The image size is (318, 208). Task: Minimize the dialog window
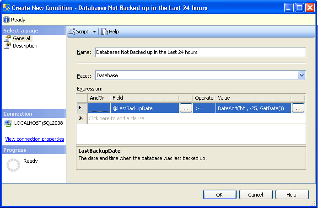[289, 8]
